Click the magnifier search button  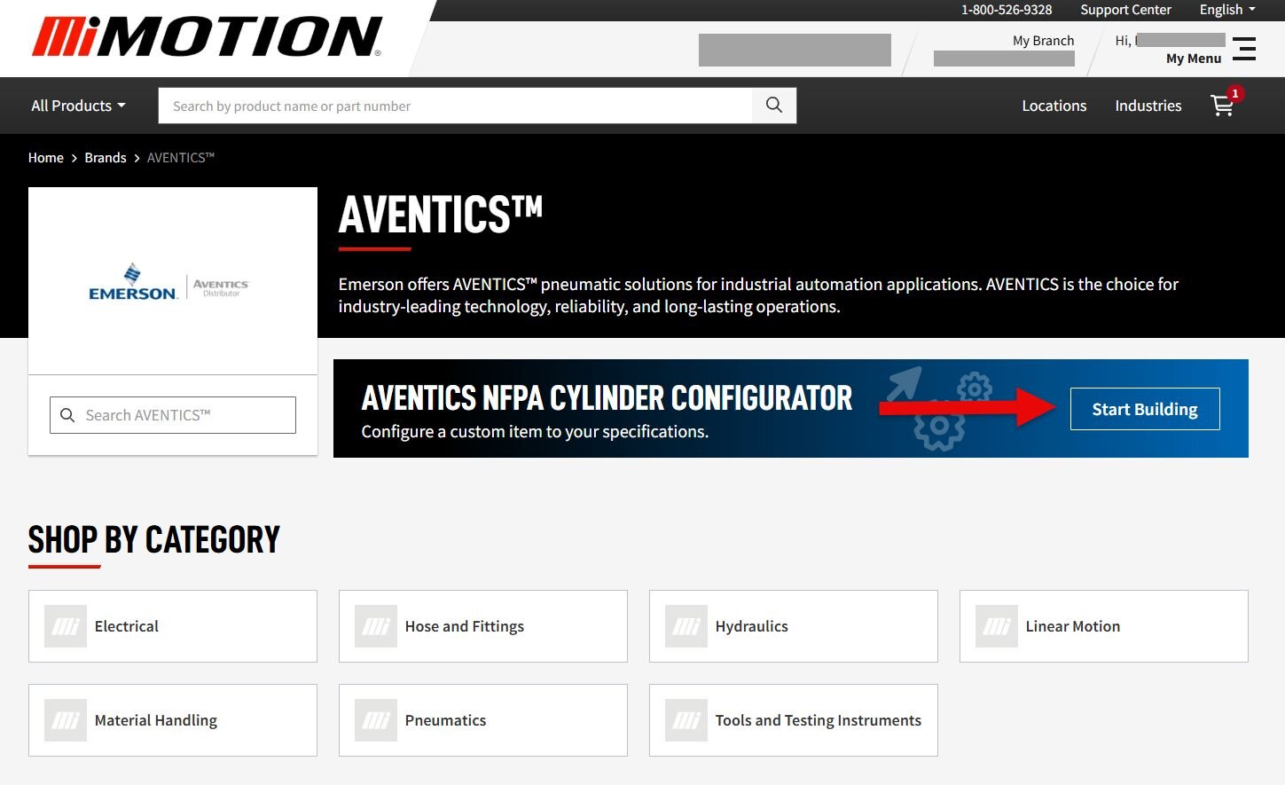point(773,106)
